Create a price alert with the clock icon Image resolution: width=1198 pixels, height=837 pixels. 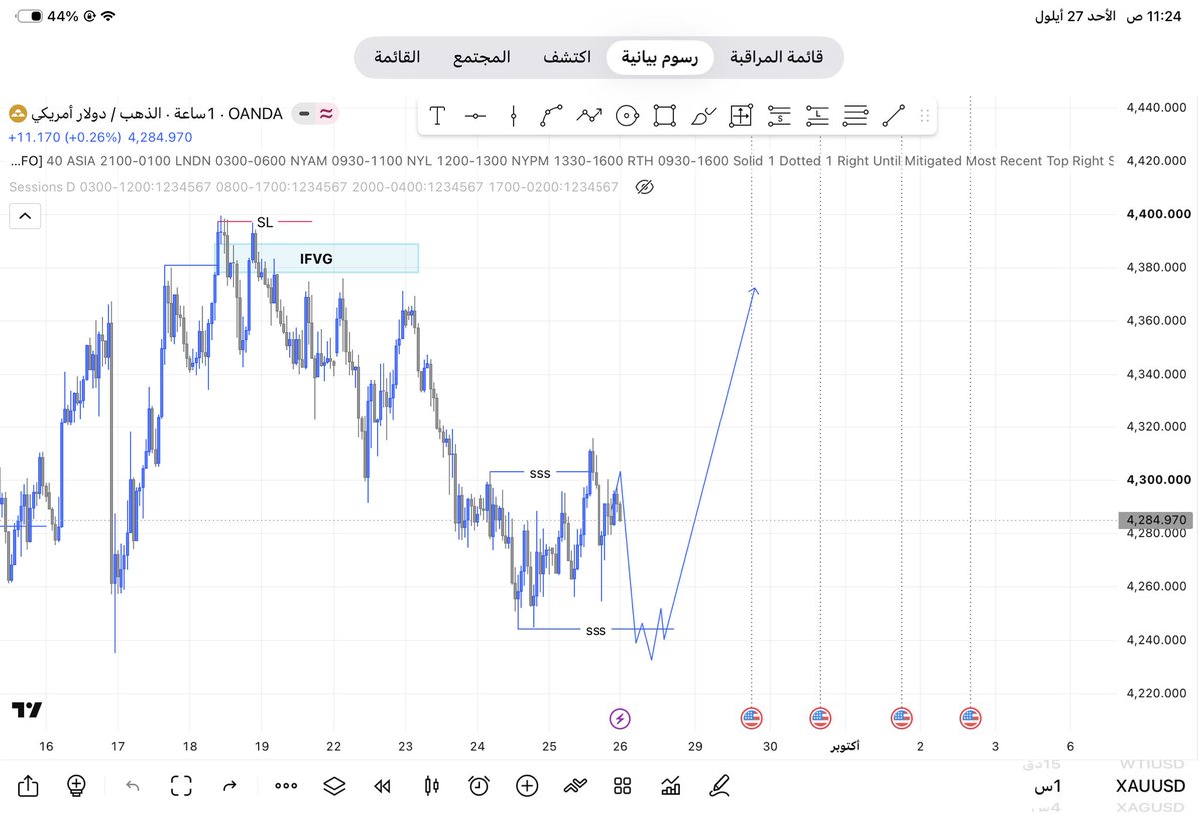[479, 786]
